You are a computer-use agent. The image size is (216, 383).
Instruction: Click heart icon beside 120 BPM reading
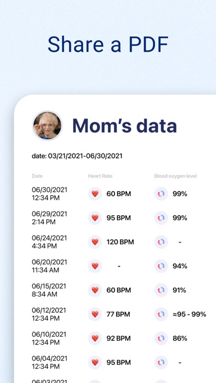point(95,242)
